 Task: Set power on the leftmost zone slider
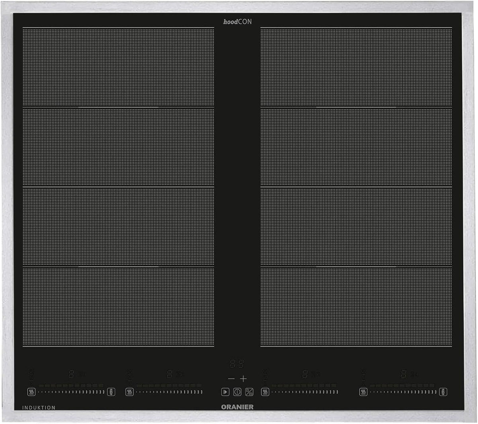[x=71, y=392]
